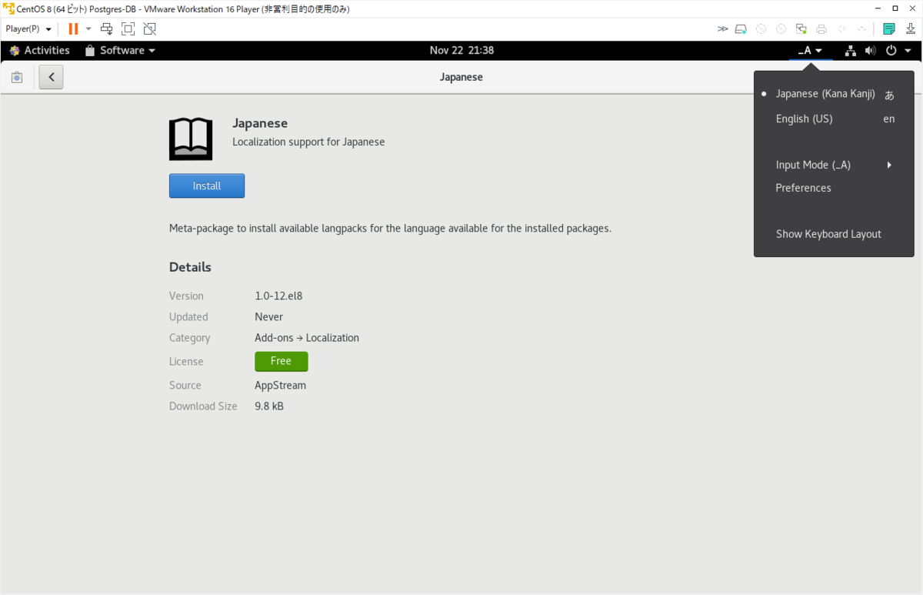Open Preferences from input menu
This screenshot has width=923, height=595.
click(x=834, y=188)
